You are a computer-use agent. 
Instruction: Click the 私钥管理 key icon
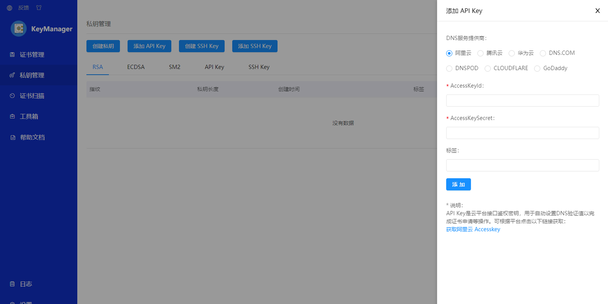click(x=12, y=75)
